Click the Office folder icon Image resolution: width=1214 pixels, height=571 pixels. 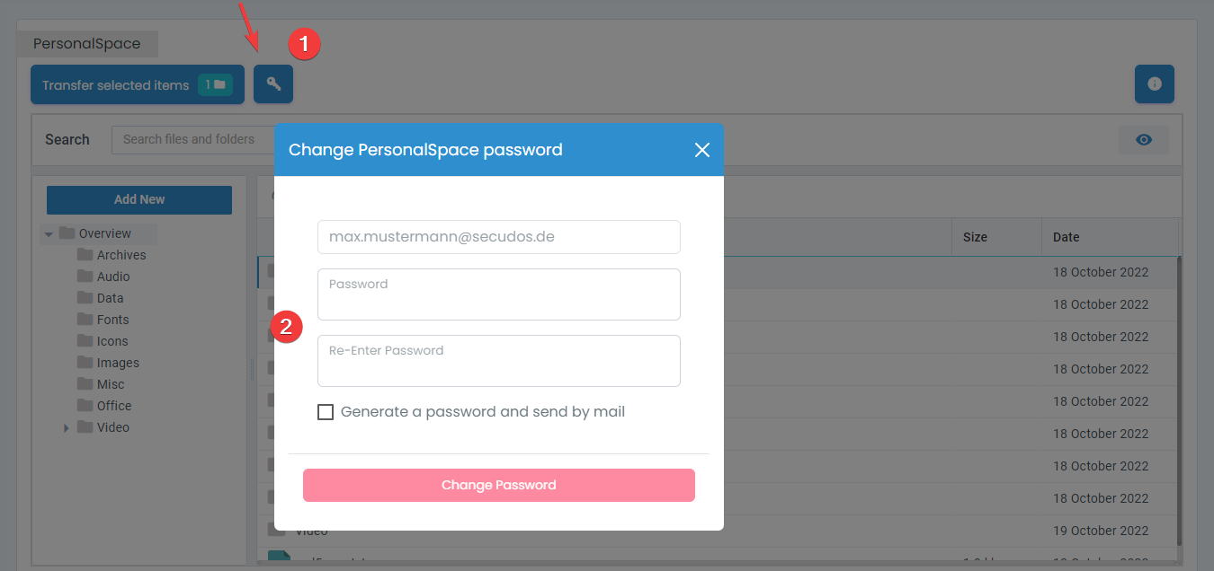[85, 406]
